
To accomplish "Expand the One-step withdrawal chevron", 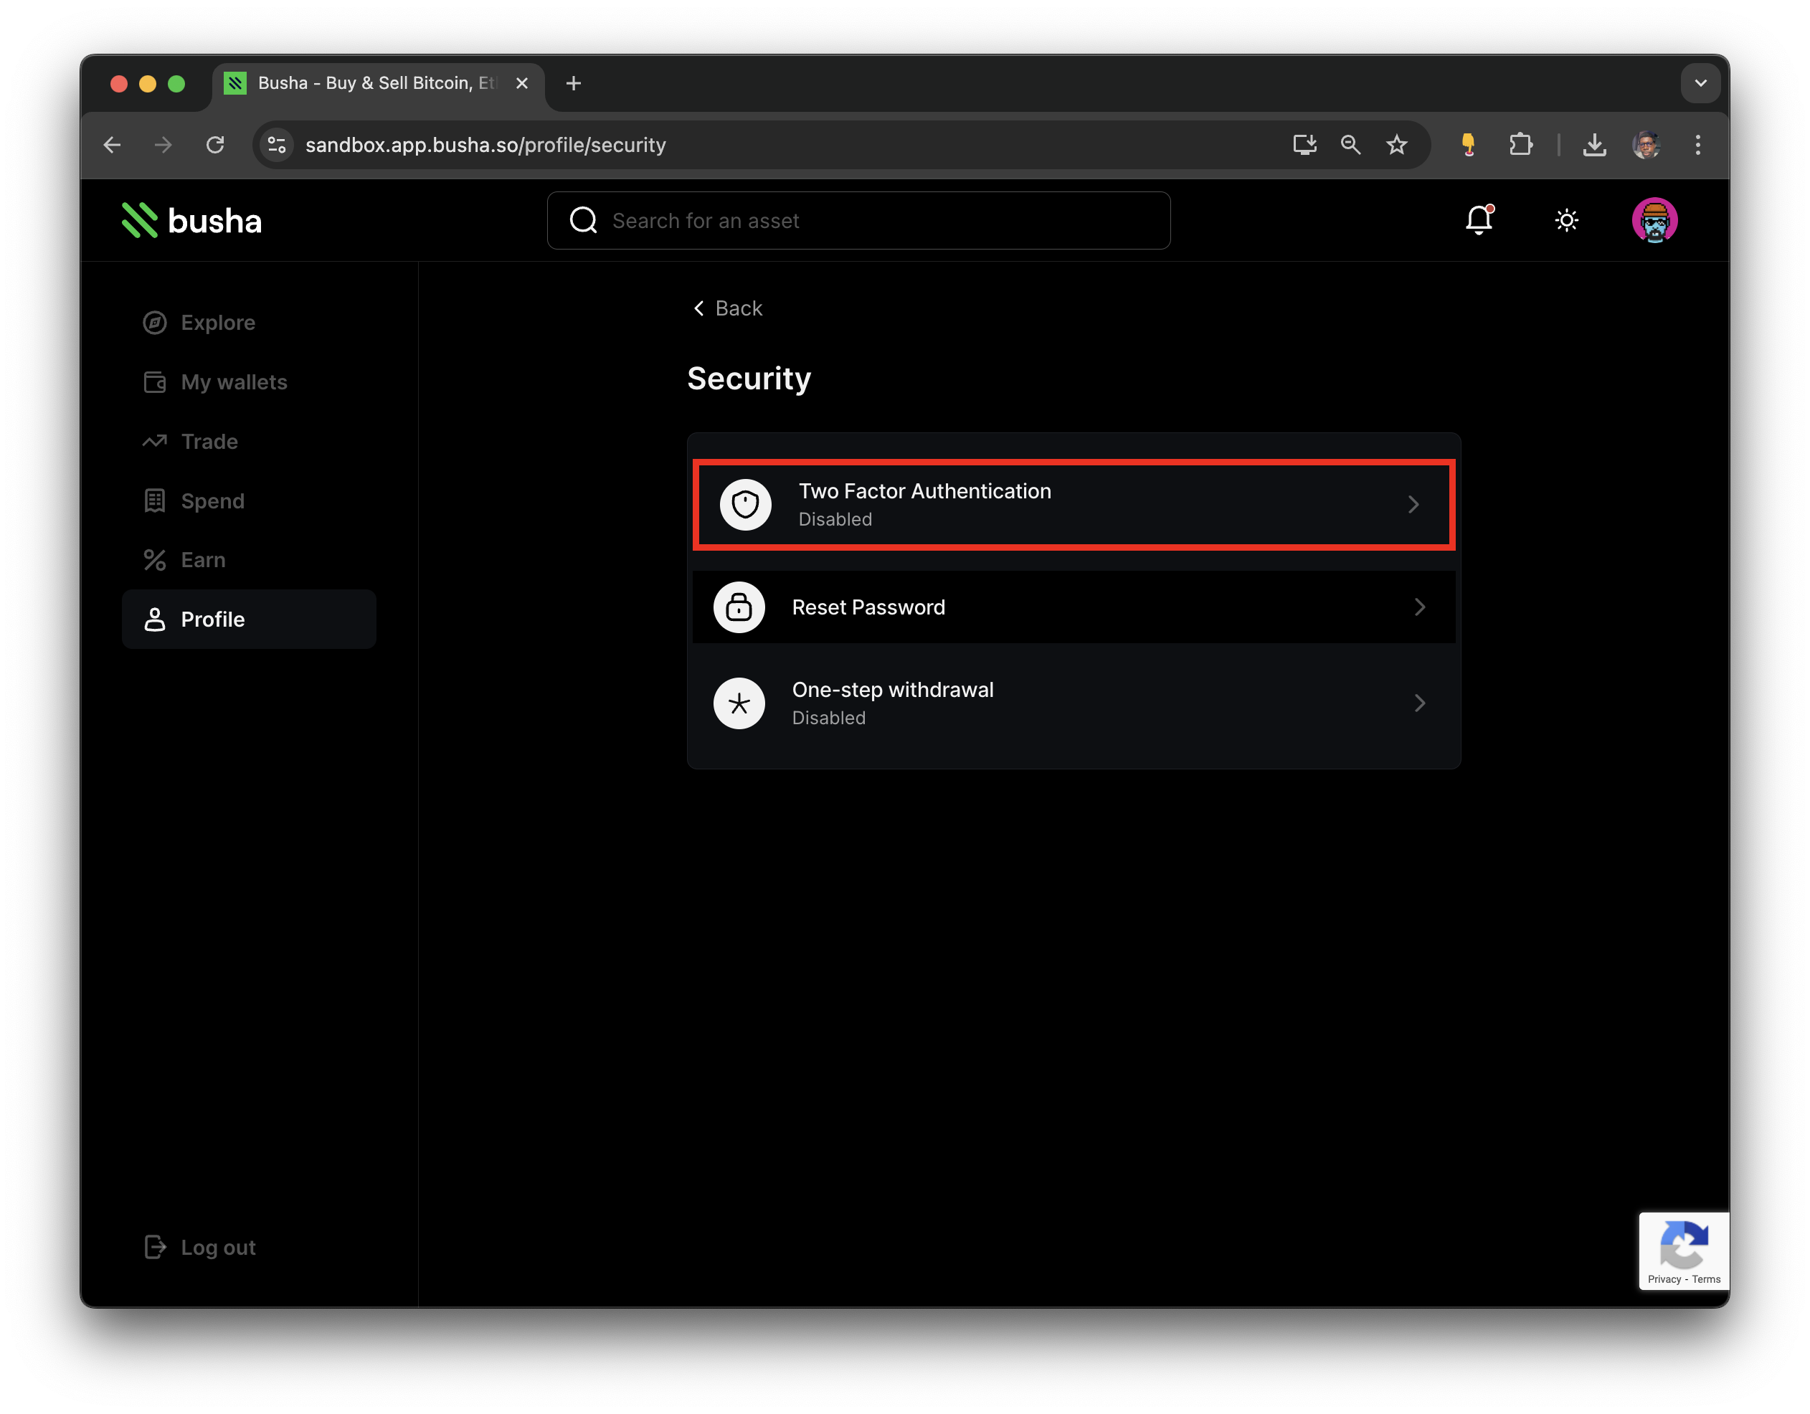I will click(1420, 703).
